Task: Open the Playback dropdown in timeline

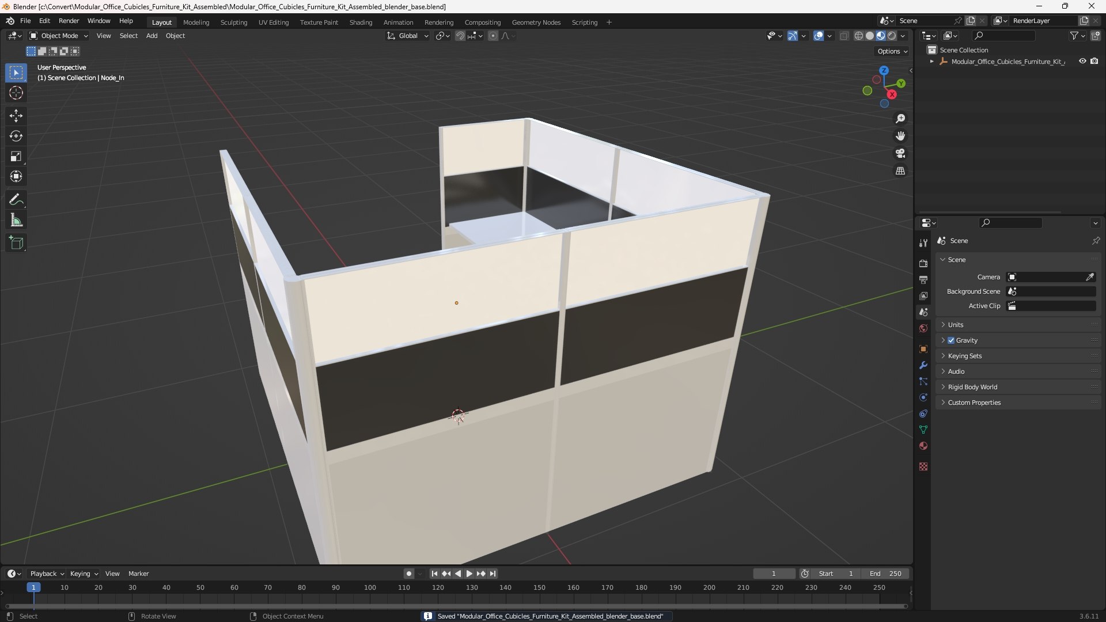Action: pyautogui.click(x=47, y=574)
